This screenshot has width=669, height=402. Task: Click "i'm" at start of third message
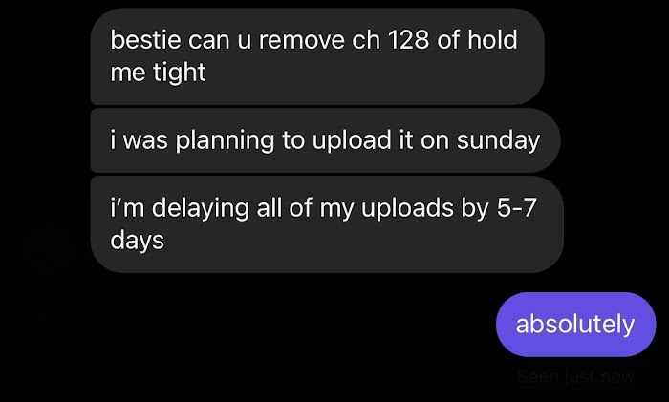tap(127, 208)
